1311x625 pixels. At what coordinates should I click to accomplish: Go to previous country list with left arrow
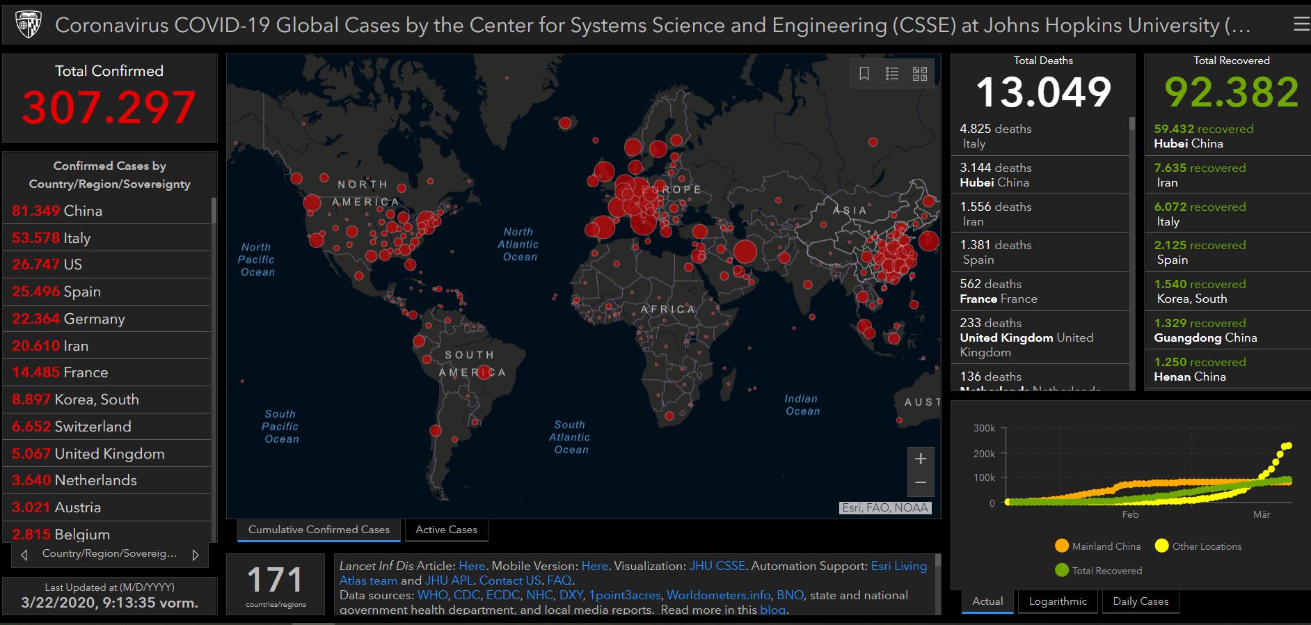pyautogui.click(x=25, y=555)
